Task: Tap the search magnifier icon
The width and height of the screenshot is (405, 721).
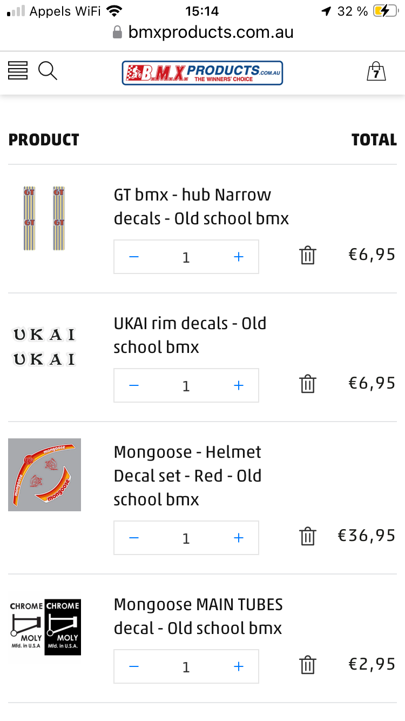Action: coord(48,71)
